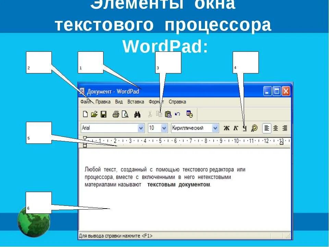Align text right
Viewport: 329px width, 247px height.
point(285,128)
